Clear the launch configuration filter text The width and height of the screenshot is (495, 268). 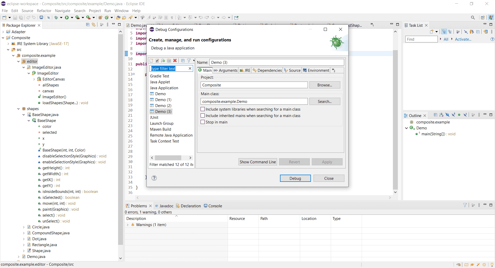tap(190, 68)
